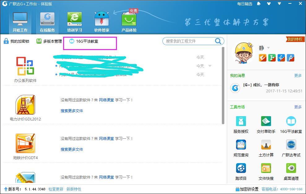The height and width of the screenshot is (194, 306).
Task: Click the user avatar picture
Action: click(x=244, y=53)
